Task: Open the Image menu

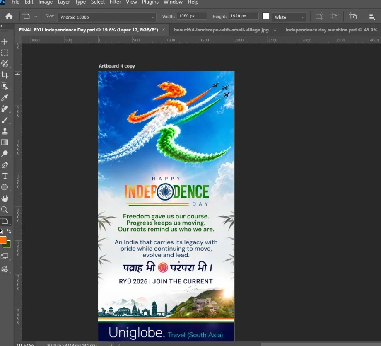Action: click(x=46, y=2)
